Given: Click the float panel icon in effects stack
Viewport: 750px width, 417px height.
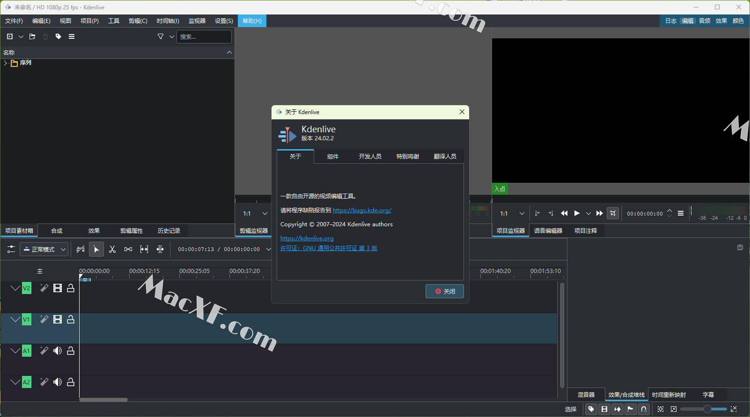Looking at the screenshot, I should point(740,247).
